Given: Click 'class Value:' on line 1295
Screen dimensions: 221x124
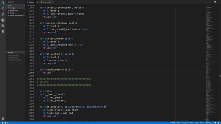Looking at the screenshot, I should pyautogui.click(x=45, y=91).
